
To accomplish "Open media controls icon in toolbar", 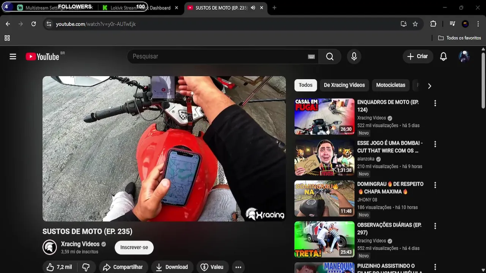I will 452,24.
